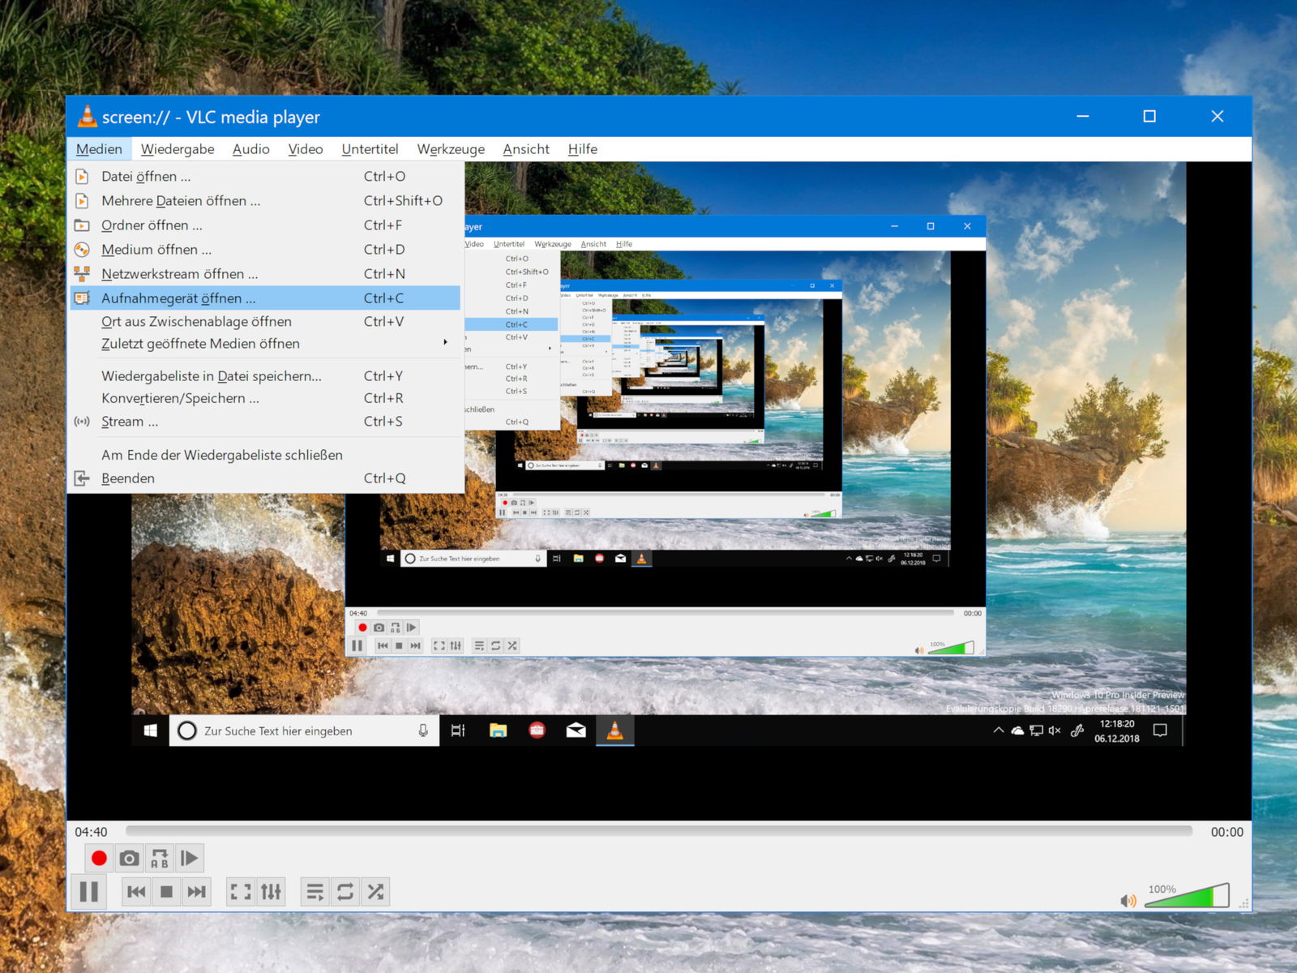Click the pen workspace tray icon
The height and width of the screenshot is (973, 1297).
click(x=1077, y=731)
